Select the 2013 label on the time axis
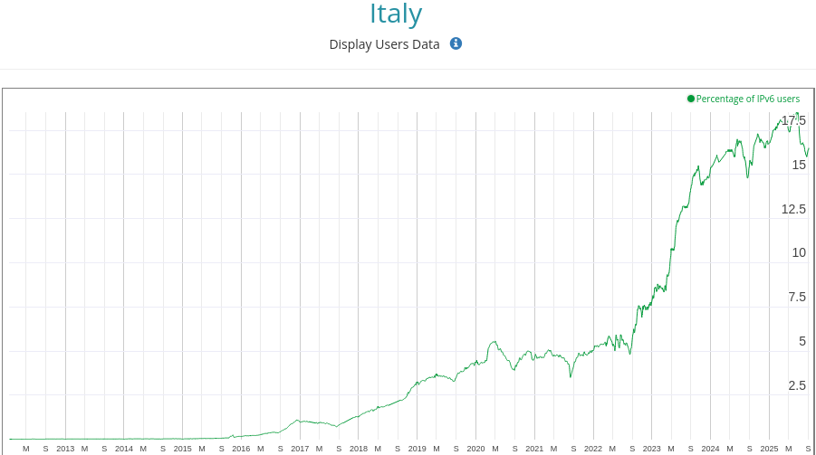Viewport: 816px width, 455px height. (65, 448)
